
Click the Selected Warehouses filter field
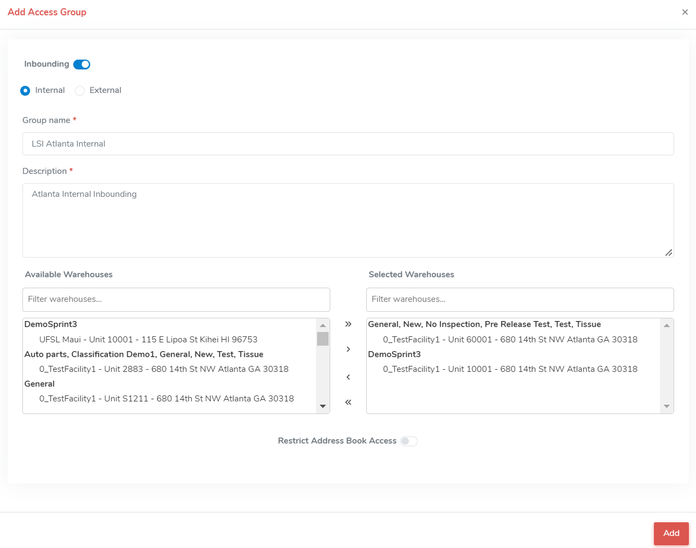click(519, 300)
